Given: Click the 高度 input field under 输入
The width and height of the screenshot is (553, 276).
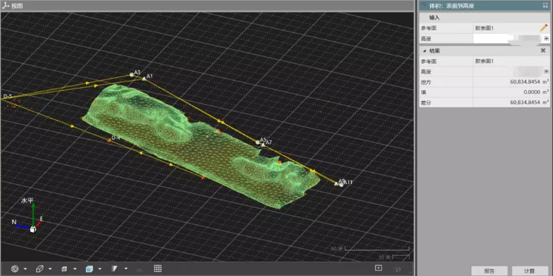Looking at the screenshot, I should [x=507, y=39].
